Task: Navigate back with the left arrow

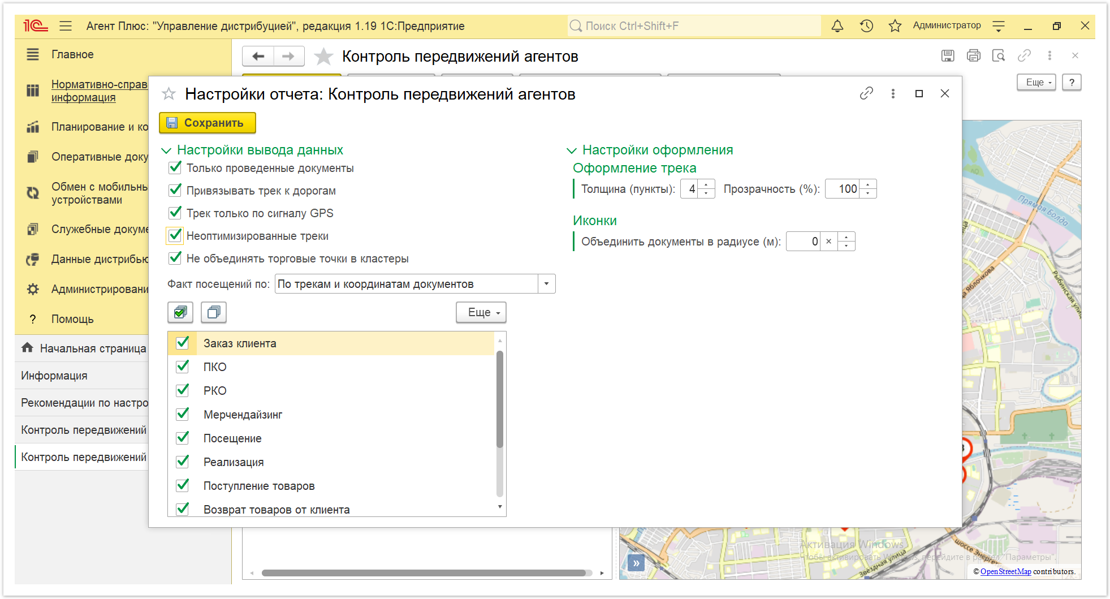Action: click(258, 56)
